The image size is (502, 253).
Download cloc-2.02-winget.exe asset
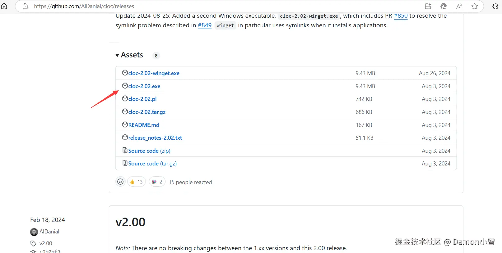154,73
